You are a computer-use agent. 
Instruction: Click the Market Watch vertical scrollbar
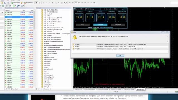[34, 49]
